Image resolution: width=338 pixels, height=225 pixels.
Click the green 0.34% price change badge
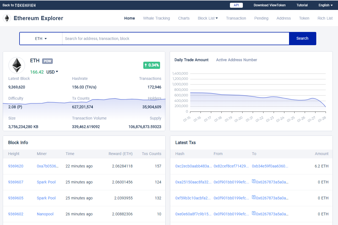pyautogui.click(x=152, y=65)
